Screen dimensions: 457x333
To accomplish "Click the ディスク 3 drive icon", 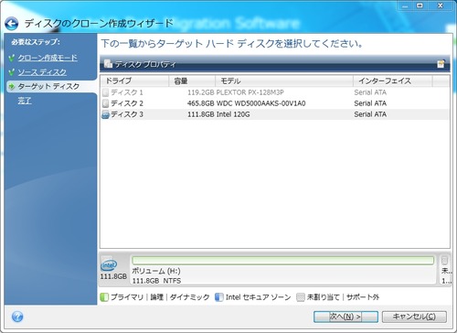I will coord(105,114).
